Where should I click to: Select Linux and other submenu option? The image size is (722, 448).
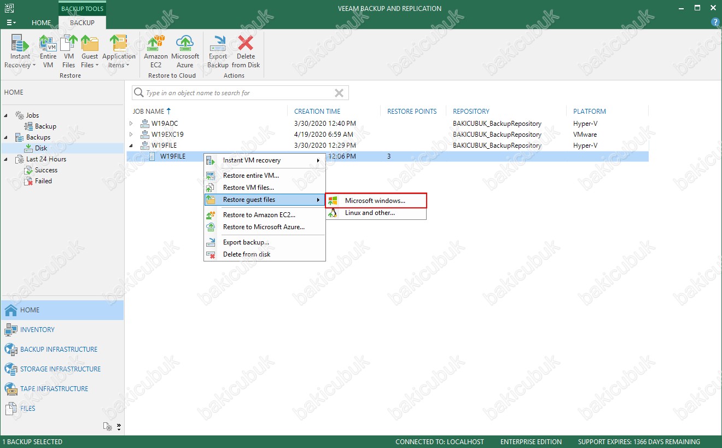[x=376, y=213]
